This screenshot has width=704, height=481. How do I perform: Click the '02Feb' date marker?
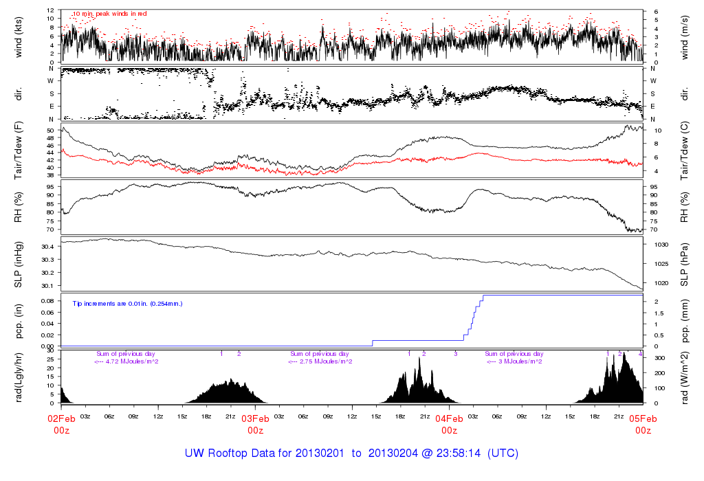(61, 419)
